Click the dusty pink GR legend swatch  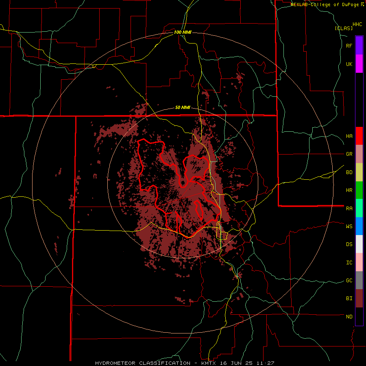click(359, 154)
